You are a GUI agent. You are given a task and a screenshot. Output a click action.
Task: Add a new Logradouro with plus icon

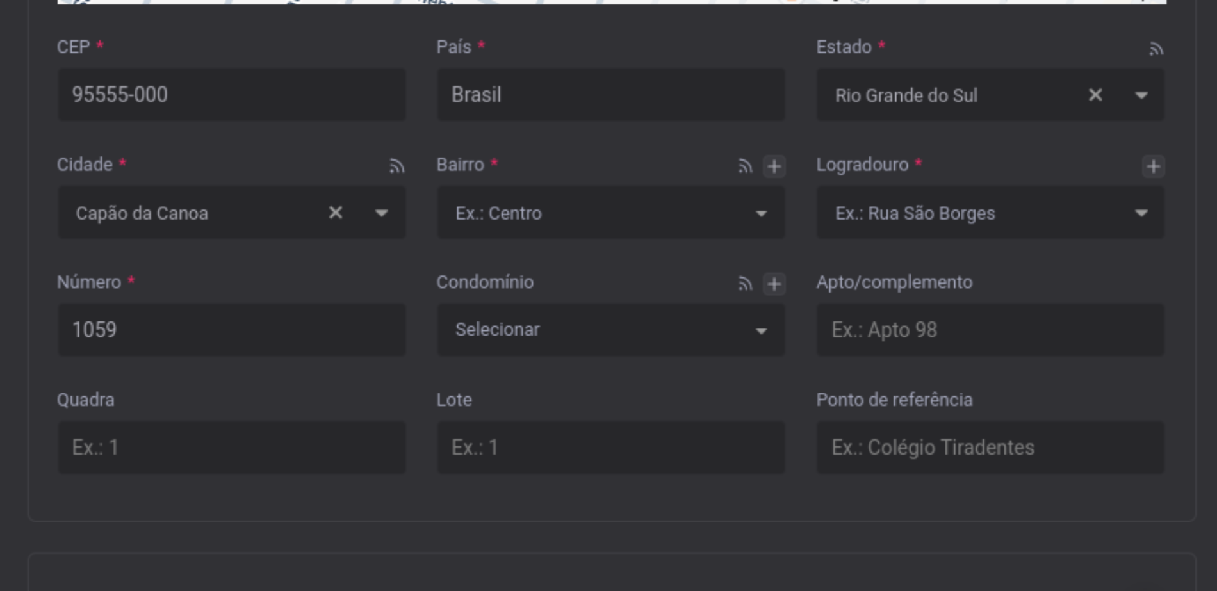click(x=1153, y=166)
